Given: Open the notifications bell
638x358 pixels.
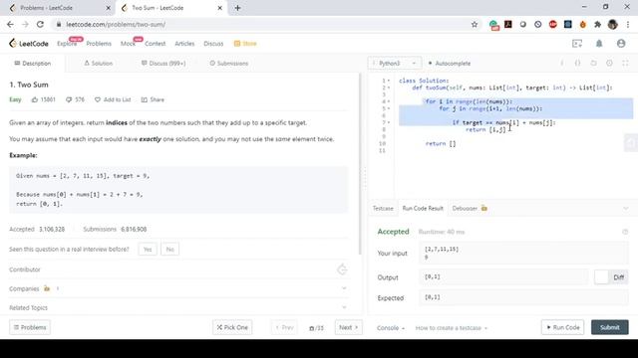Looking at the screenshot, I should [x=599, y=44].
